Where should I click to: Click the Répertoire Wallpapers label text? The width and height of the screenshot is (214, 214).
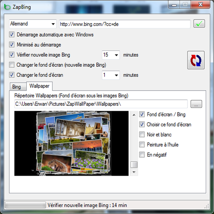coord(71,96)
